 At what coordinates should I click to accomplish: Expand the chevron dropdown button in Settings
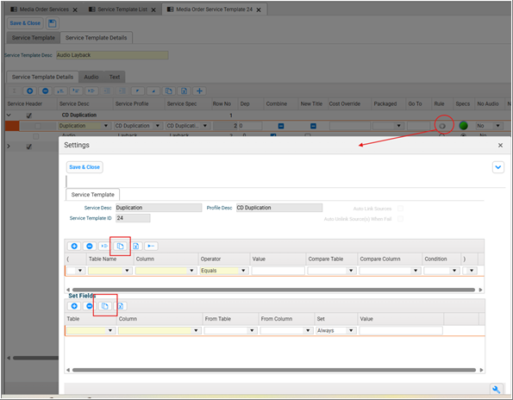point(498,167)
